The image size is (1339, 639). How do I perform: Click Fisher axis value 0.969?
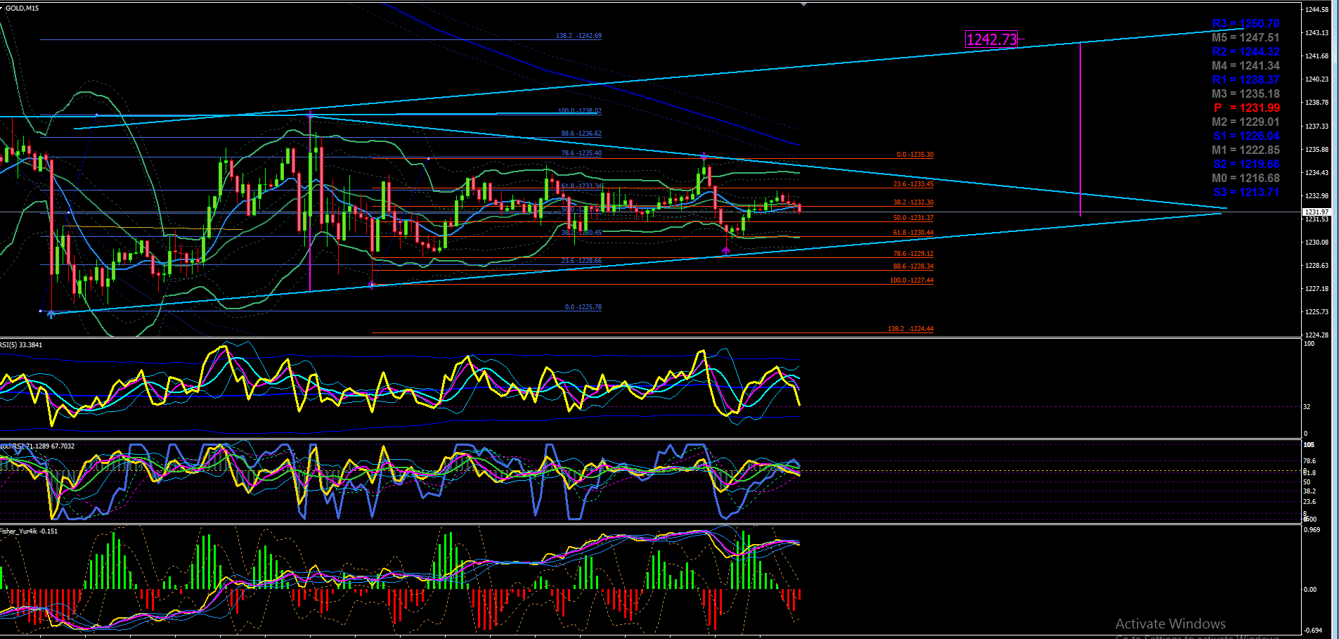1312,529
